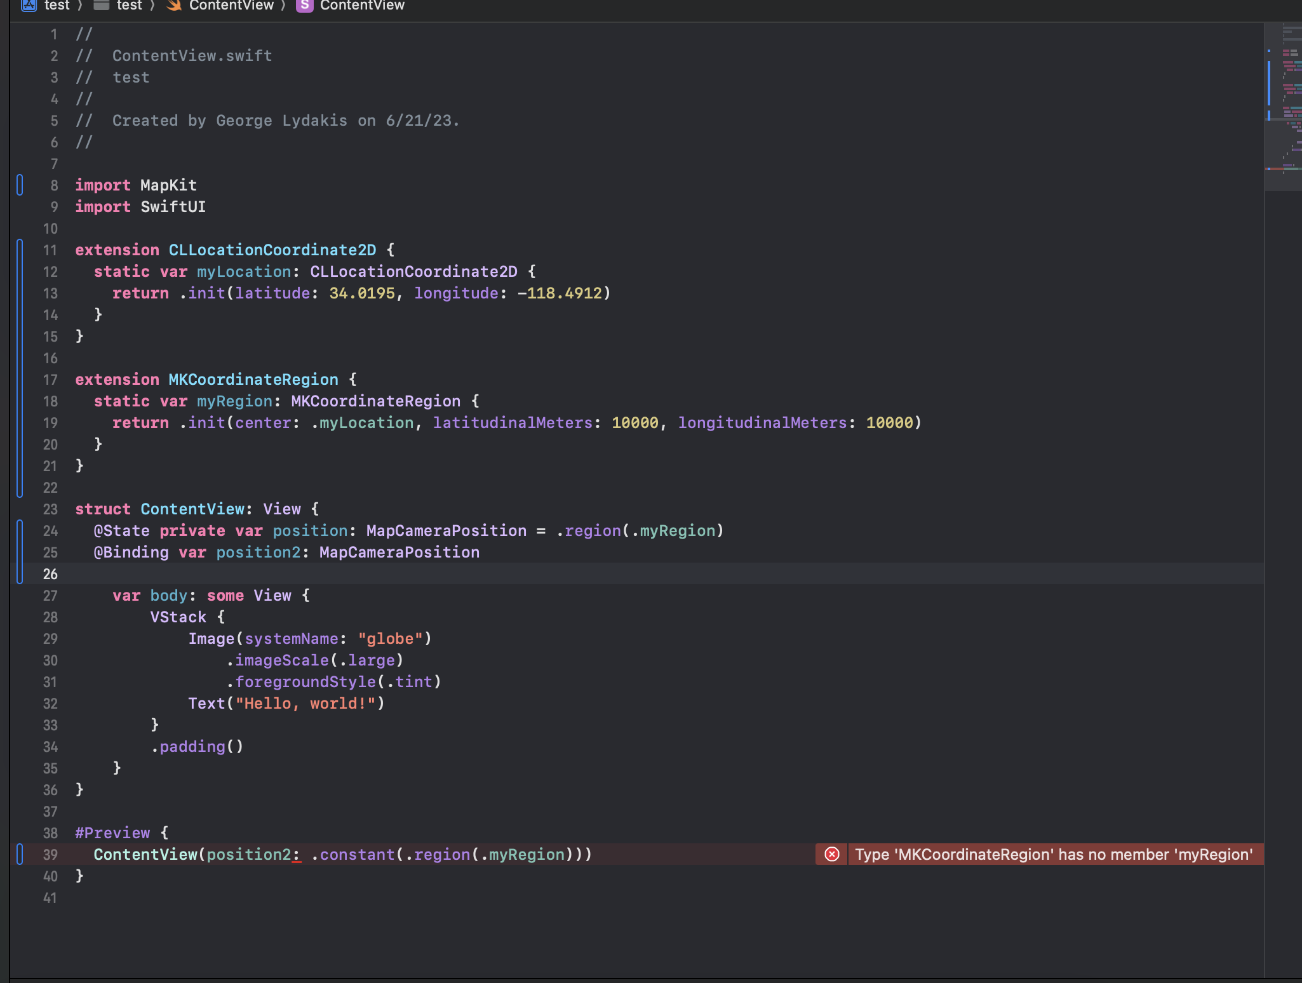Image resolution: width=1302 pixels, height=983 pixels.
Task: Click the MapCameraPosition type on line 25
Action: pos(399,552)
